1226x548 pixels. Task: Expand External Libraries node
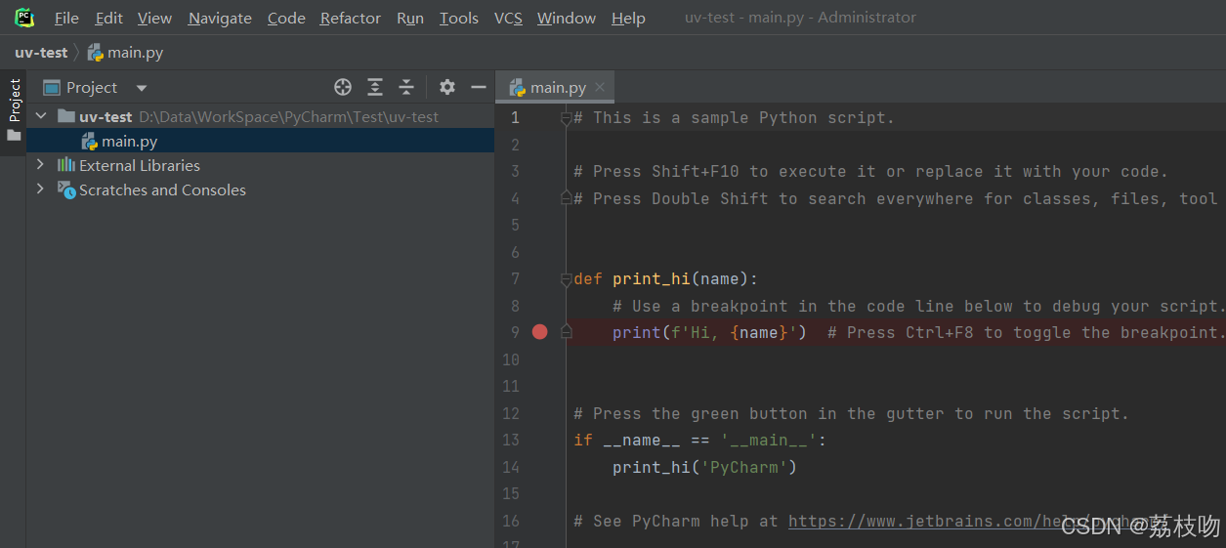point(40,165)
